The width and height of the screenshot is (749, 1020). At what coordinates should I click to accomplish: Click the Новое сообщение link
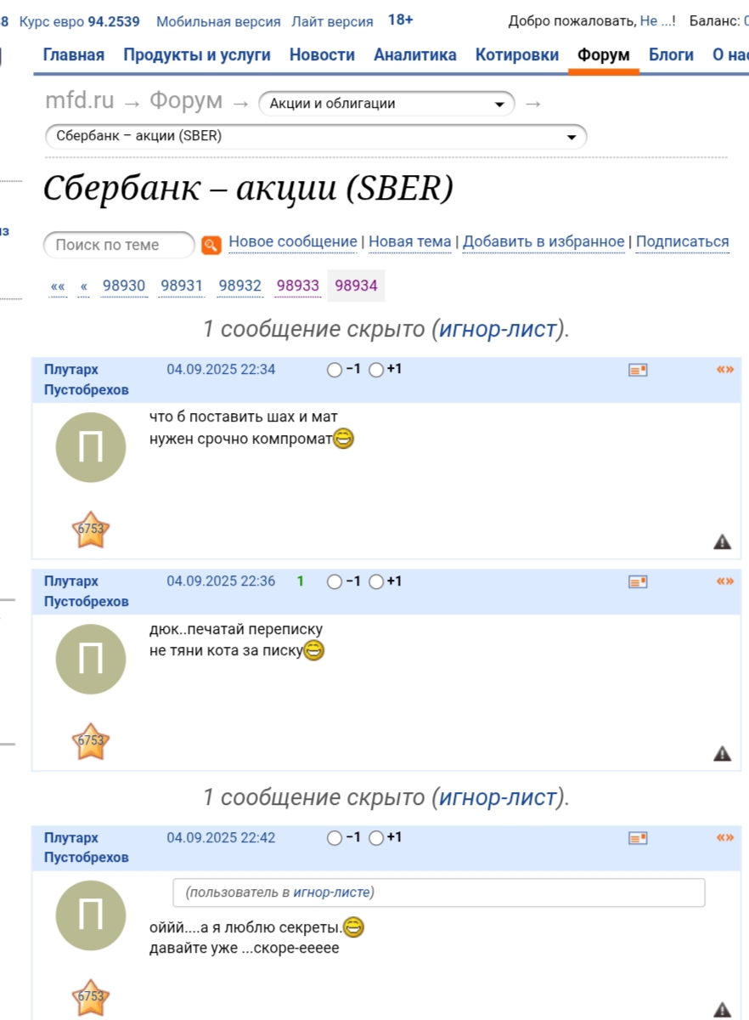(293, 242)
